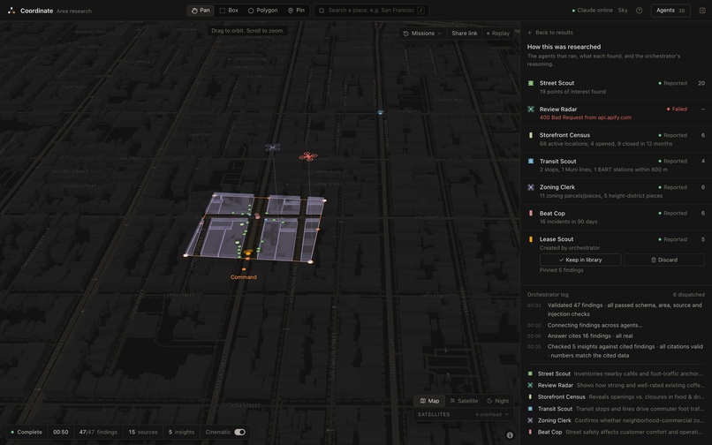Click the 5 insights counter
Image resolution: width=712 pixels, height=445 pixels.
pos(181,433)
